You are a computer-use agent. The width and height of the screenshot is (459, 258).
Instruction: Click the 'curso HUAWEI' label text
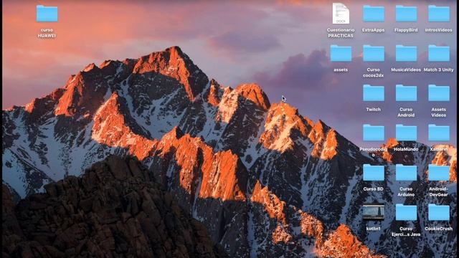[47, 33]
